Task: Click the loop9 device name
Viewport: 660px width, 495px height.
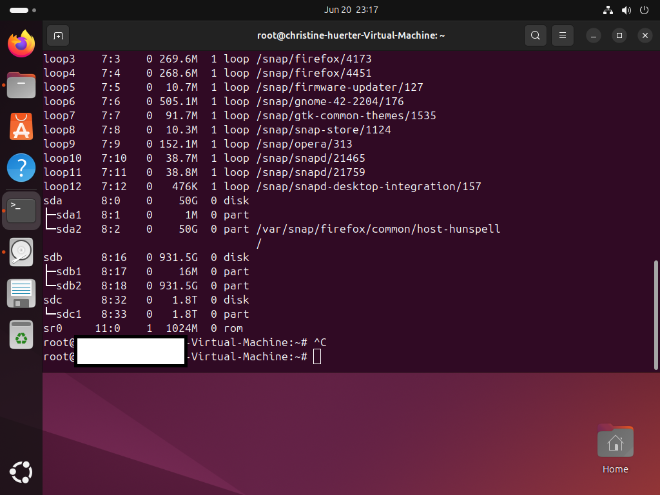Action: click(59, 144)
